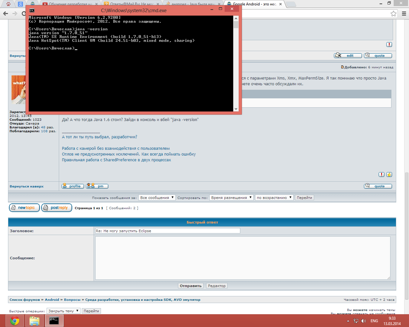Click the 'Редактор' button
The width and height of the screenshot is (409, 327).
[217, 286]
